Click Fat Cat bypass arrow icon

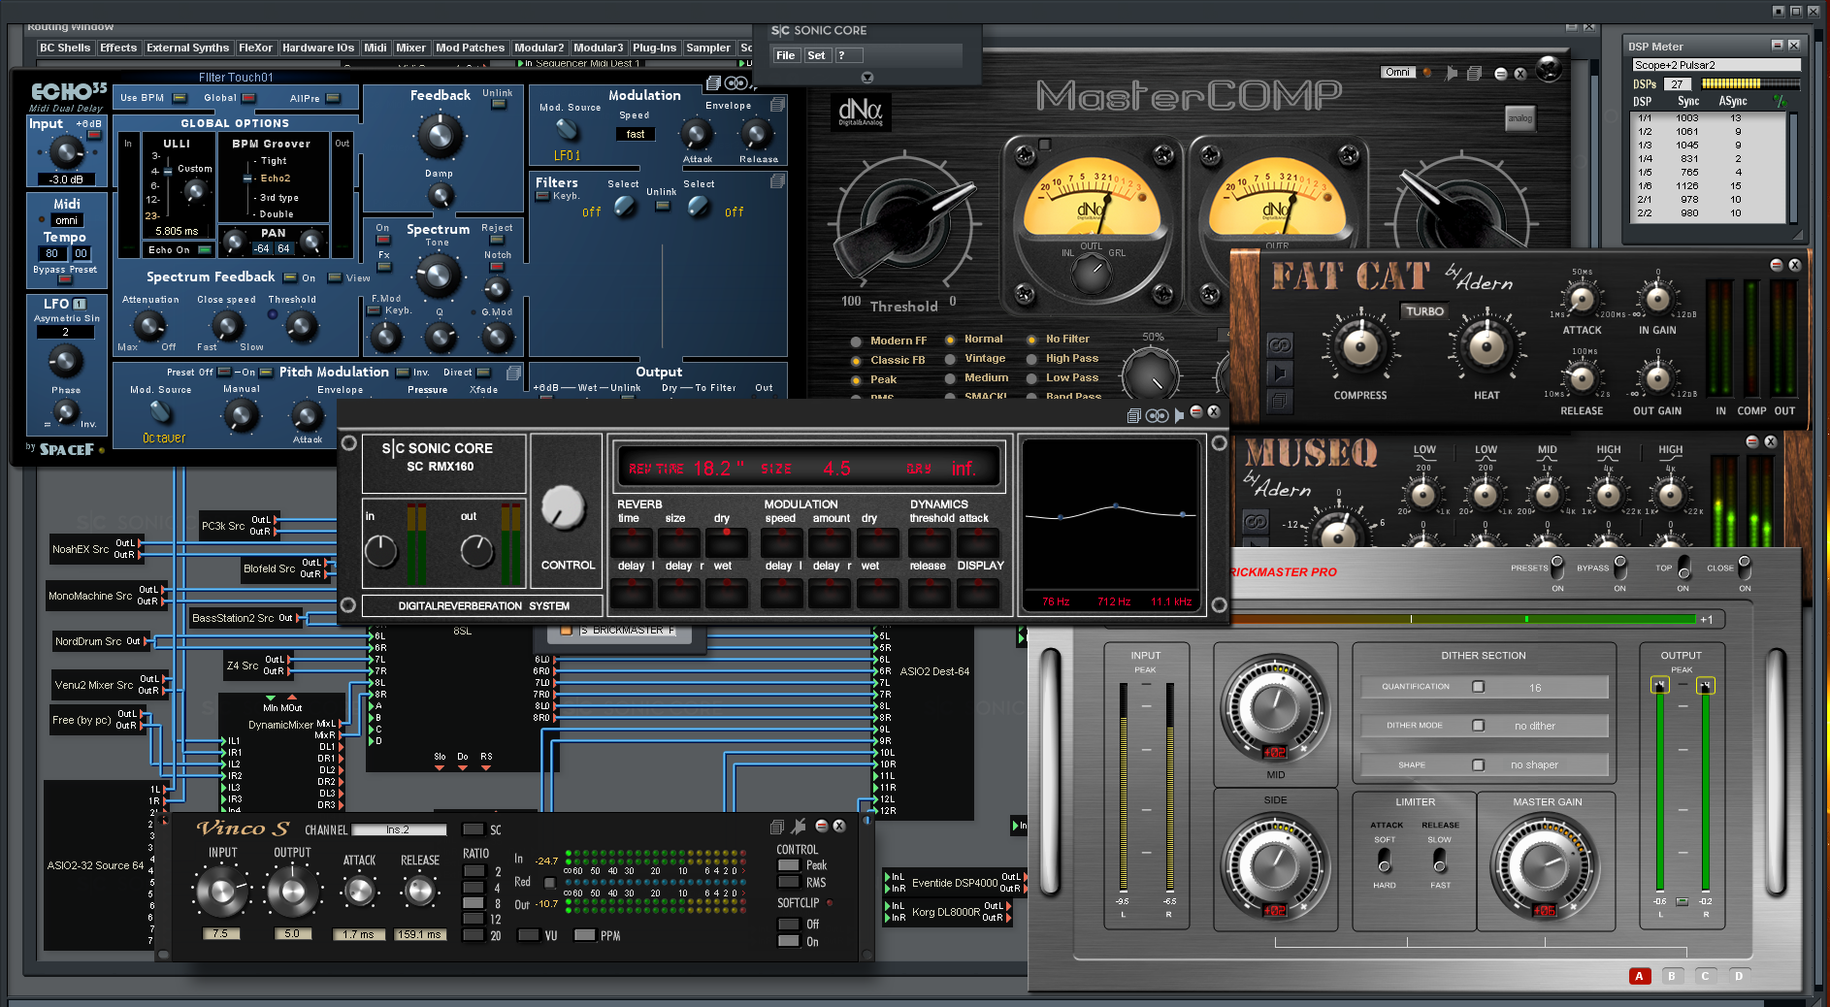coord(1280,373)
